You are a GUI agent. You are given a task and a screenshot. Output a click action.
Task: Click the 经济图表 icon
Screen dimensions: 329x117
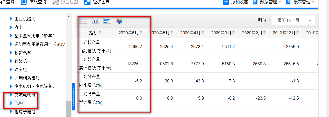click(87, 2)
